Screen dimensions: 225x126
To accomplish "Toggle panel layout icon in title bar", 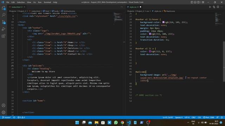I will (195, 2).
